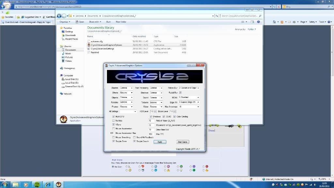The height and width of the screenshot is (188, 334).
Task: Uncheck the Shadows checkbox beside SSAO
Action: [x=151, y=117]
